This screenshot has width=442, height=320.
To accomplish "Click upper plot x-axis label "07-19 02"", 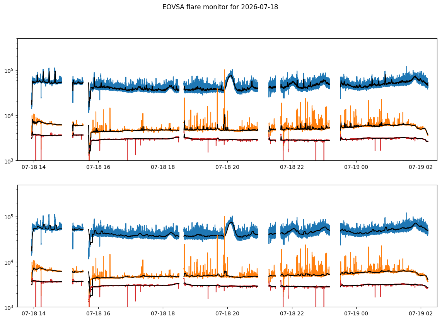I will tap(421, 167).
